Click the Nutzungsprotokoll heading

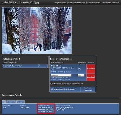coord(11,59)
